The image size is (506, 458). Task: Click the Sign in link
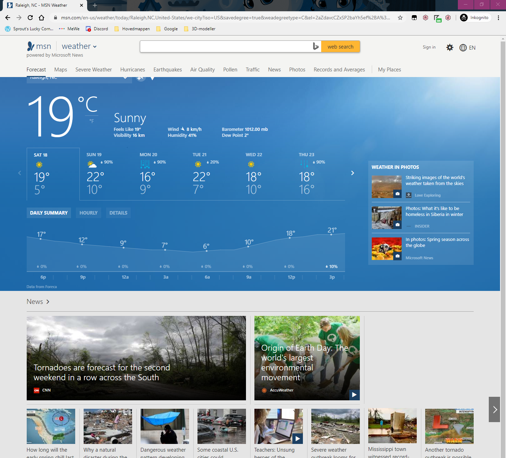429,47
